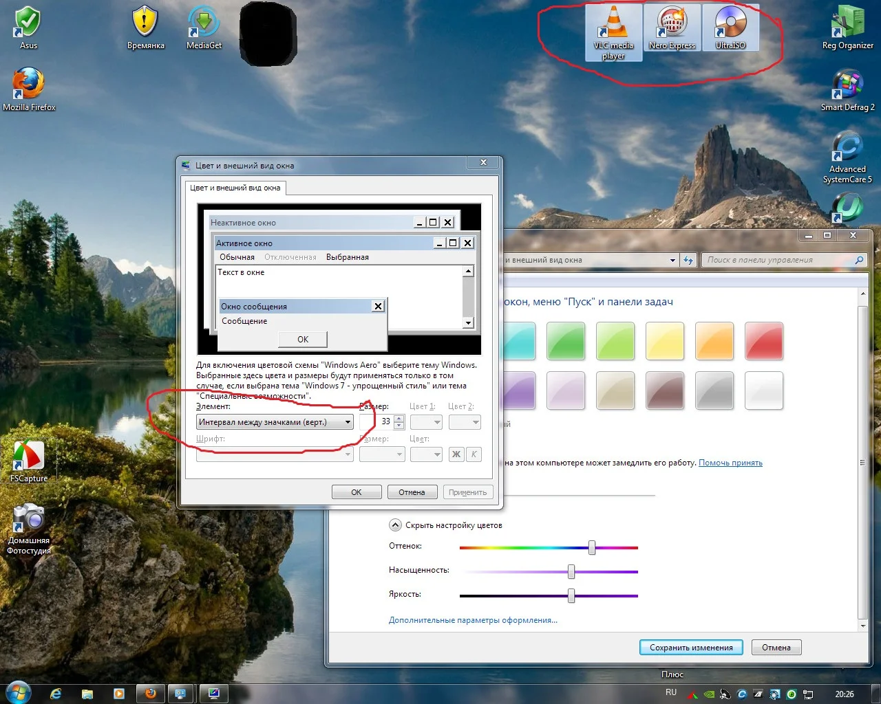Click the Сохранить изменения button
Screen dimensions: 881x704
point(691,648)
